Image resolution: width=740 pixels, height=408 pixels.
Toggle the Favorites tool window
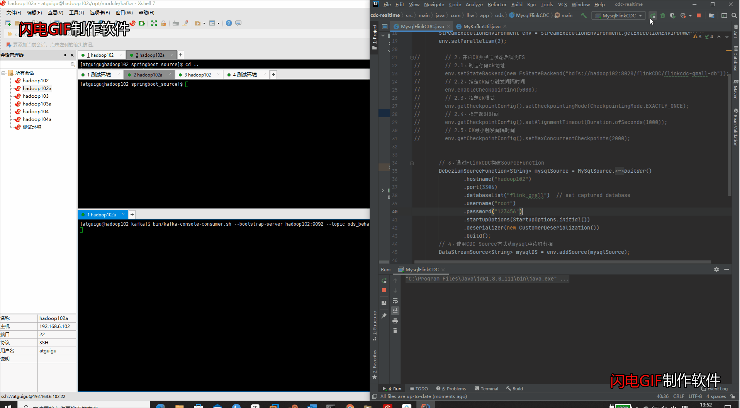[x=374, y=364]
